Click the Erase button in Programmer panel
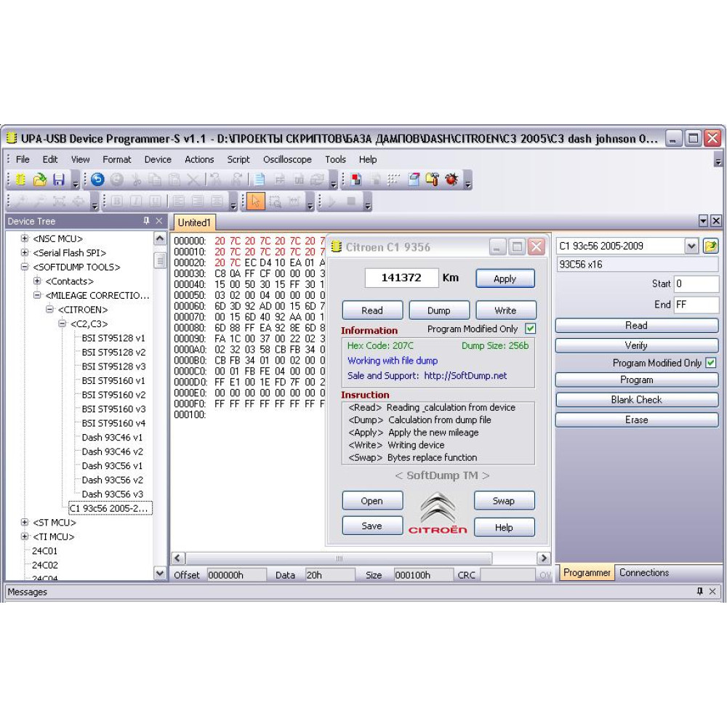The width and height of the screenshot is (727, 727). [x=637, y=419]
